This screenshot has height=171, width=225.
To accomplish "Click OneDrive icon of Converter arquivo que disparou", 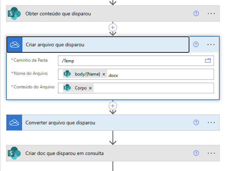I will click(14, 123).
